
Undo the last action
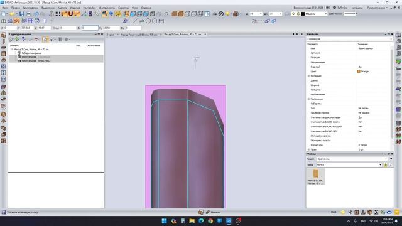36,14
